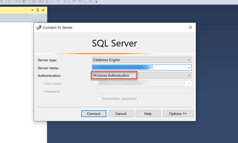238x143 pixels.
Task: Cancel the Connect to Server dialog
Action: pos(121,114)
